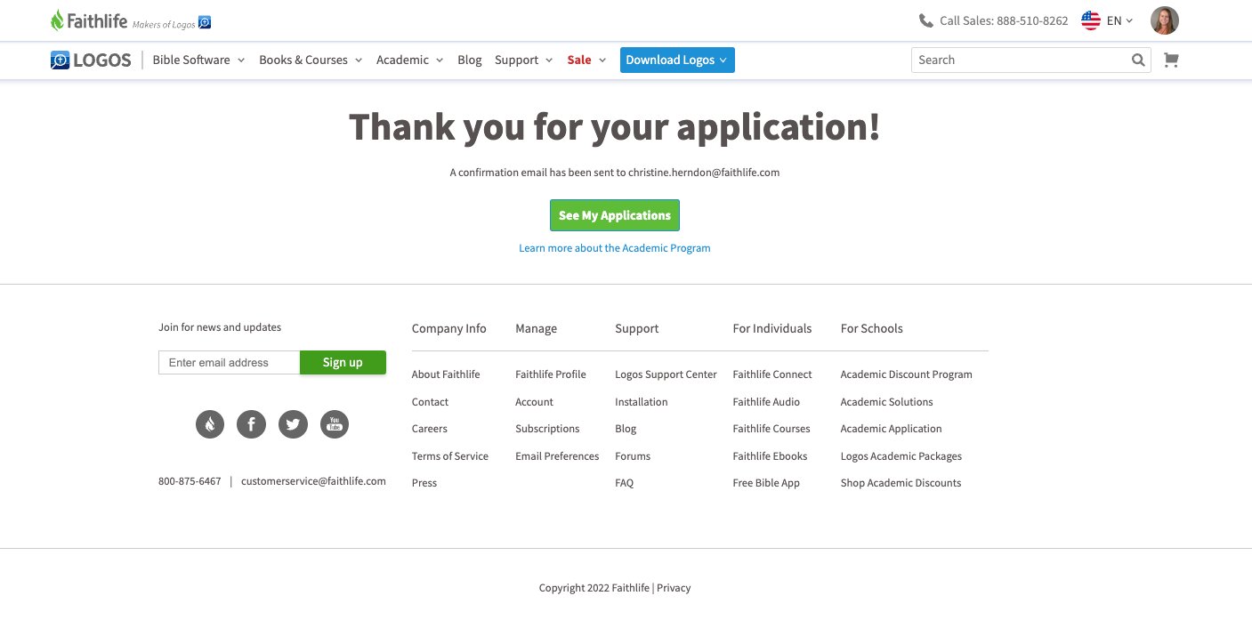Open the Faithlife Connect link
1252x644 pixels.
772,374
